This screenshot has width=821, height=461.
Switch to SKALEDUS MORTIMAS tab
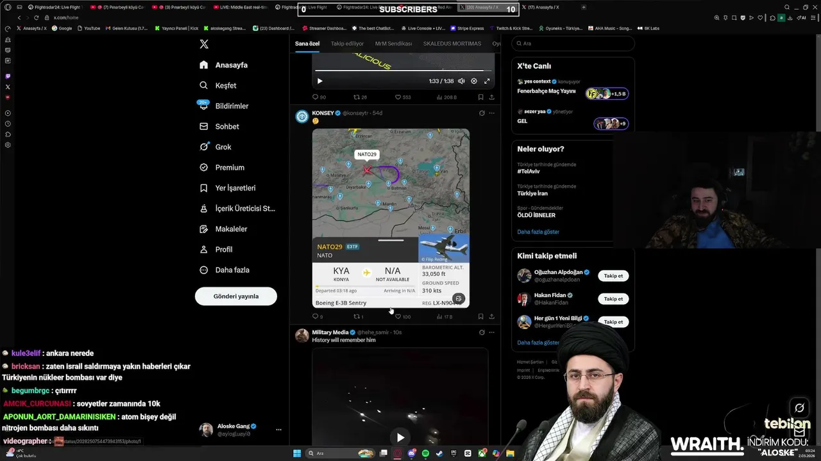pyautogui.click(x=452, y=44)
